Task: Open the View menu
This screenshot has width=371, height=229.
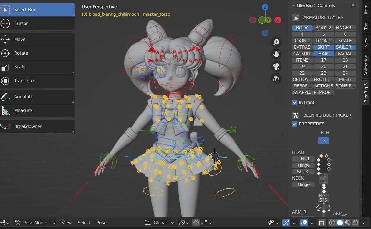Action: click(66, 223)
